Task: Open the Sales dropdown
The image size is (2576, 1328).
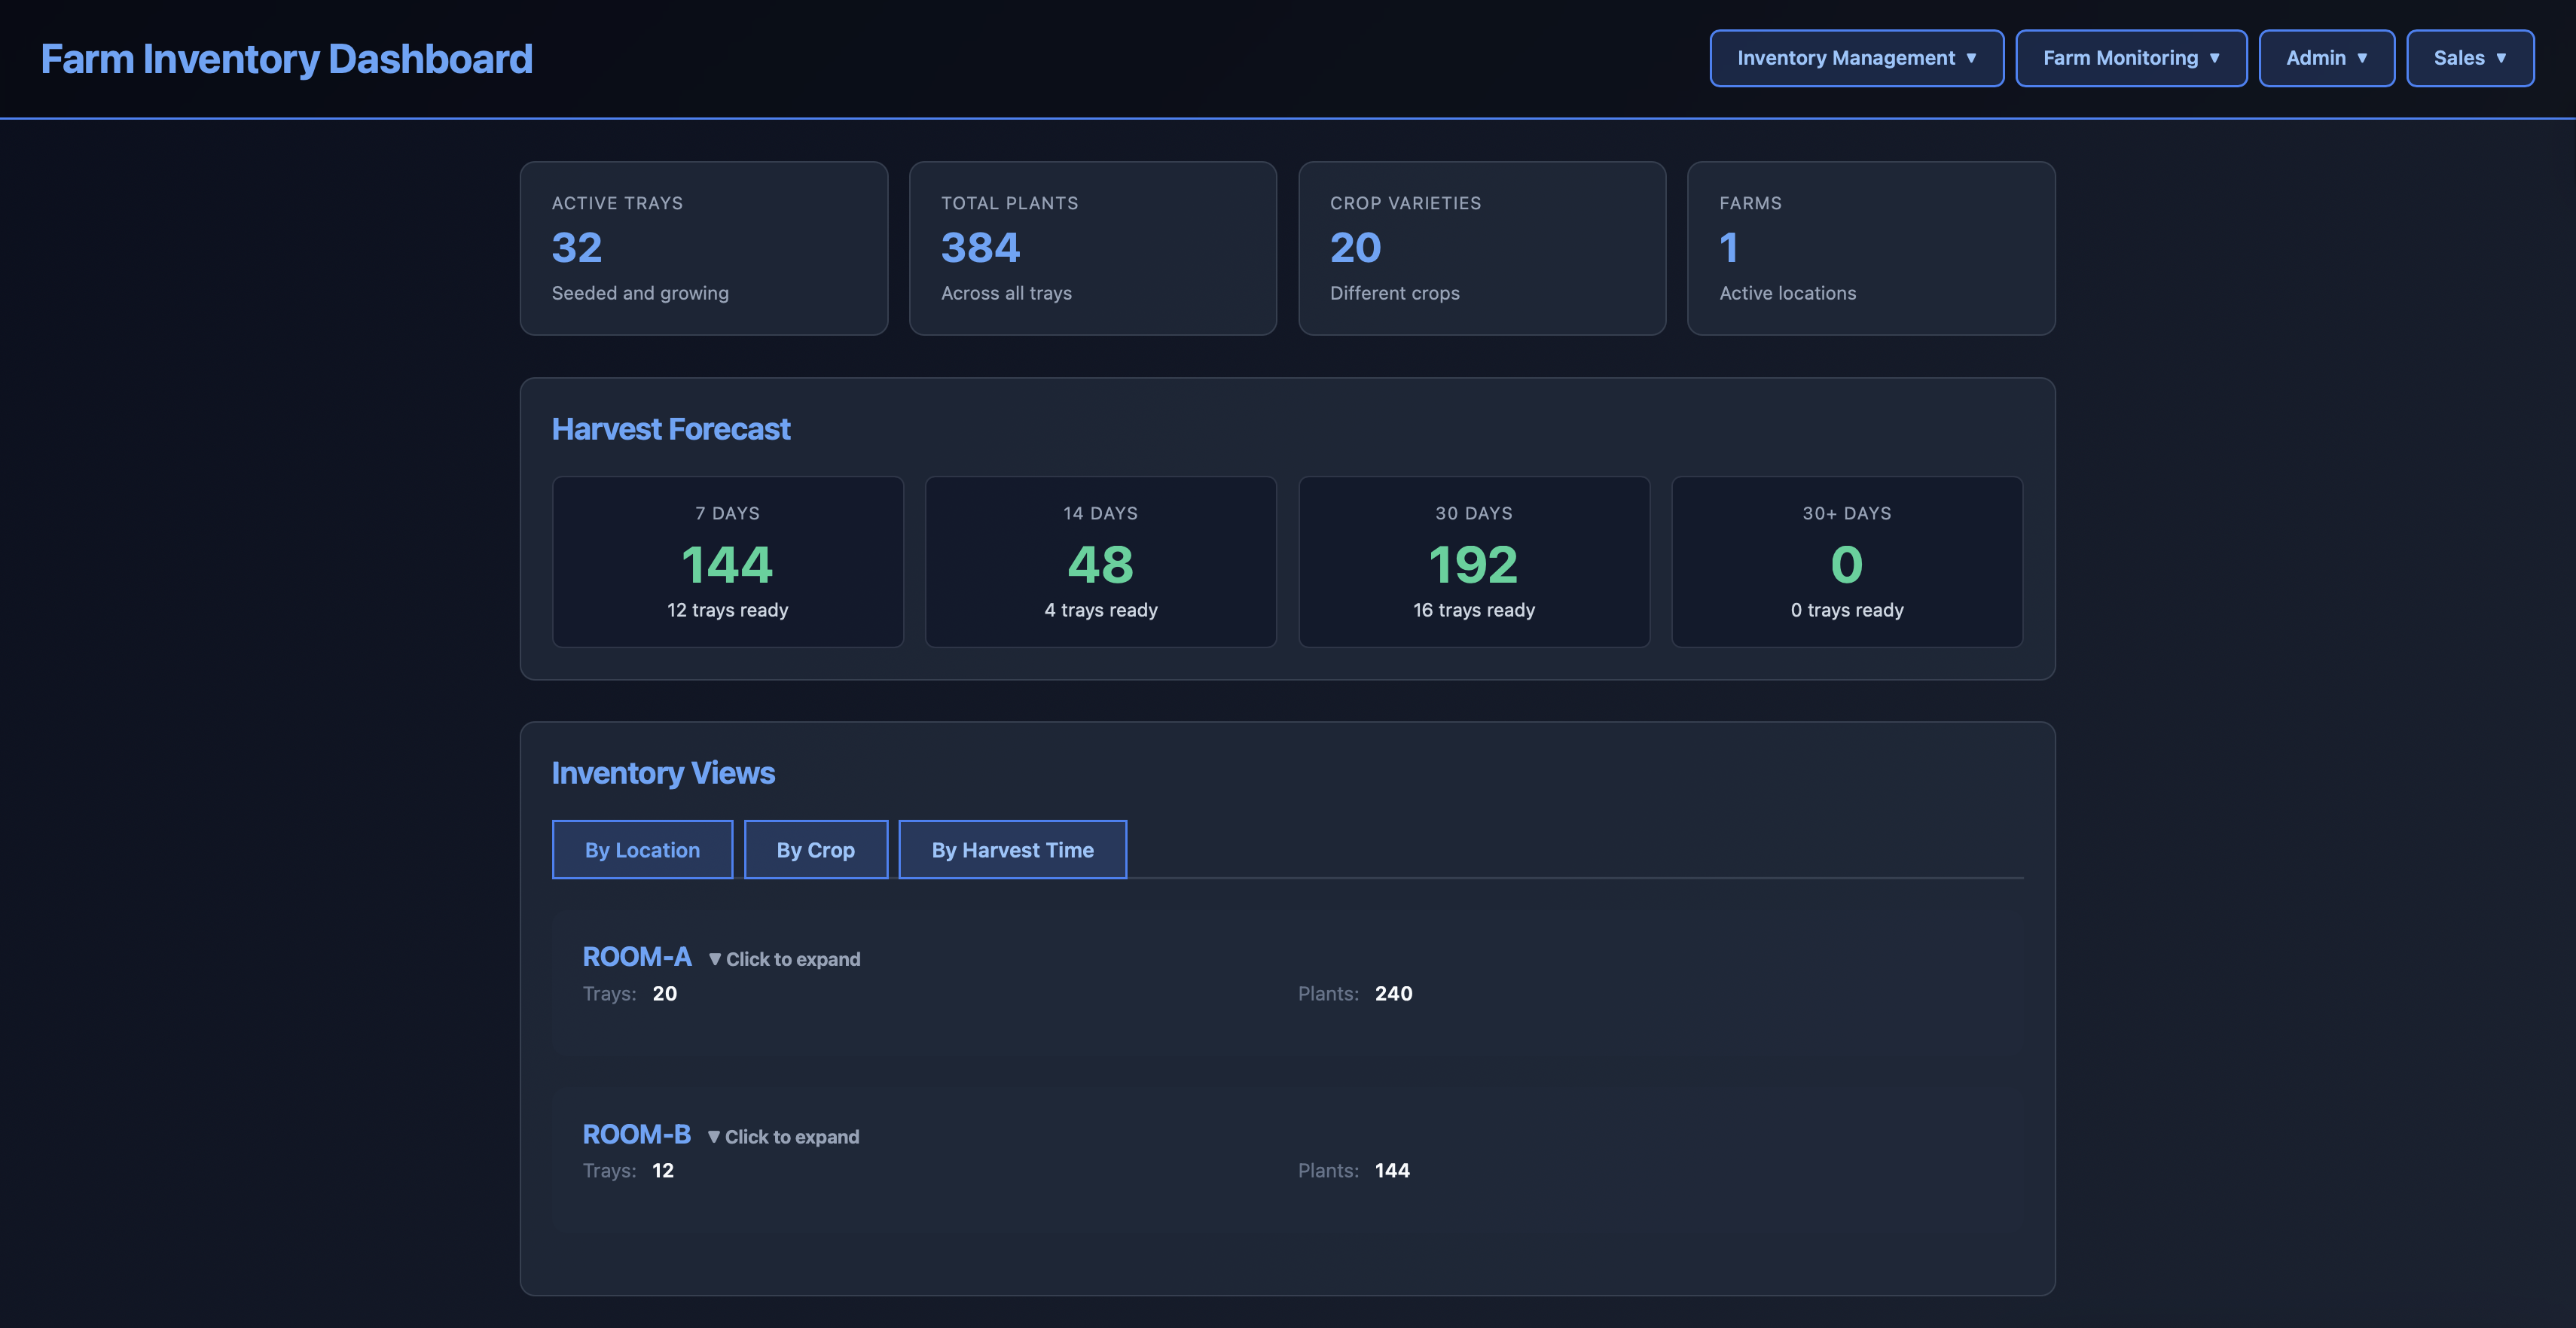Action: [x=2470, y=58]
